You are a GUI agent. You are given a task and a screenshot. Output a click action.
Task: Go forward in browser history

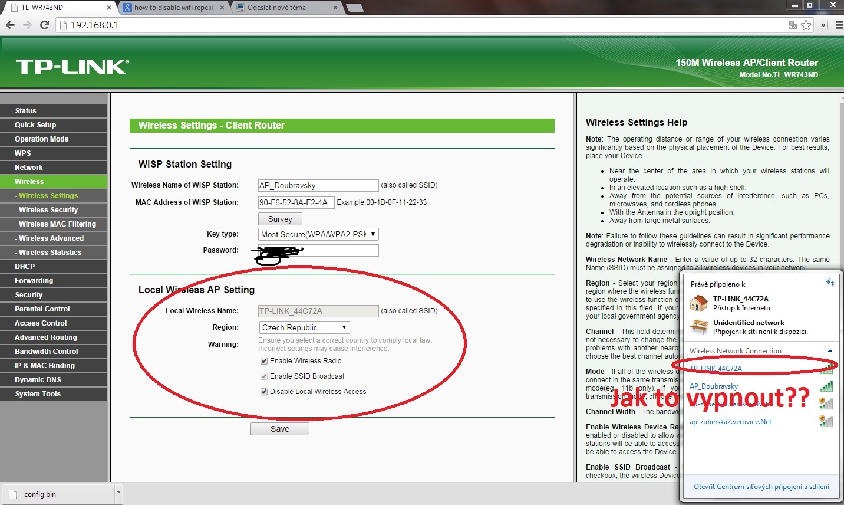tap(27, 25)
